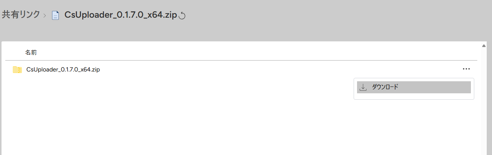492x155 pixels.
Task: Click the document icon in the breadcrumb
Action: pyautogui.click(x=55, y=15)
